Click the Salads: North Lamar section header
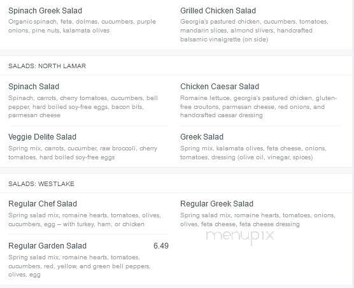354x288 pixels. (47, 66)
